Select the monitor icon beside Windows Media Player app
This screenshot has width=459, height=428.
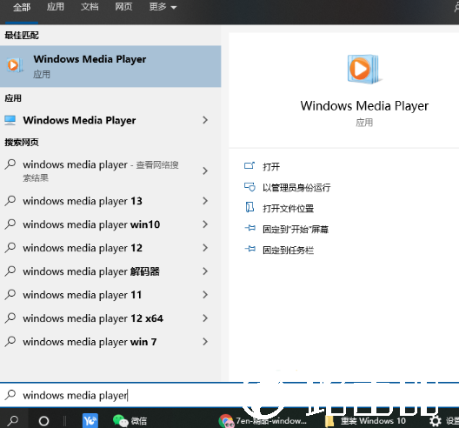10,120
